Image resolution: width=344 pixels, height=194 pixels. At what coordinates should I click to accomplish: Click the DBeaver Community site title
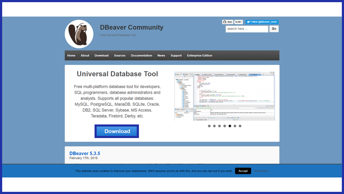click(132, 27)
